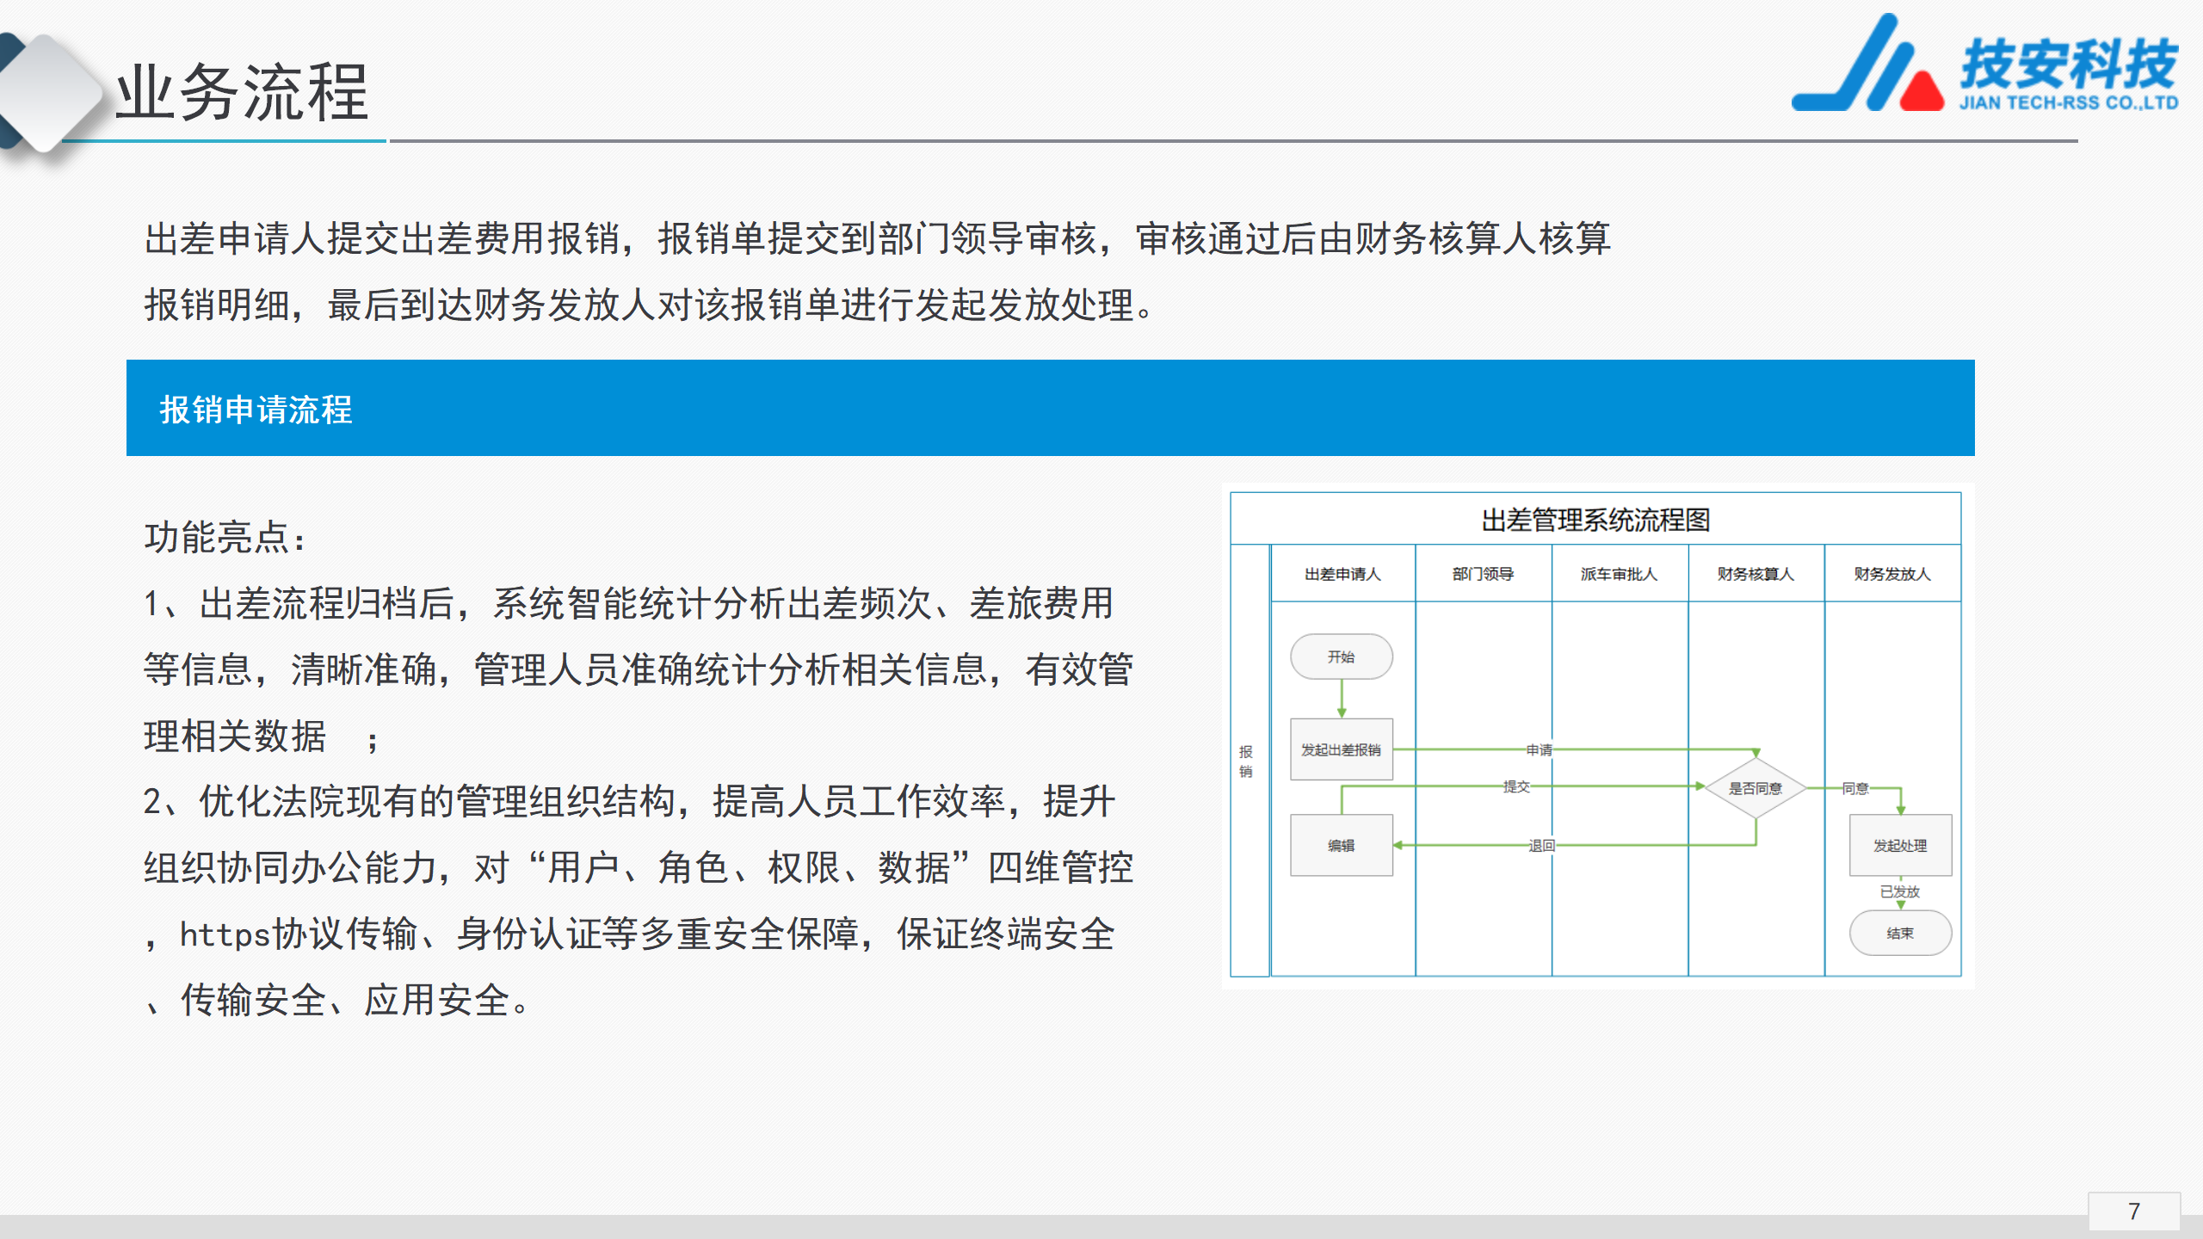2203x1239 pixels.
Task: Click the 编辑 process box
Action: [x=1341, y=846]
